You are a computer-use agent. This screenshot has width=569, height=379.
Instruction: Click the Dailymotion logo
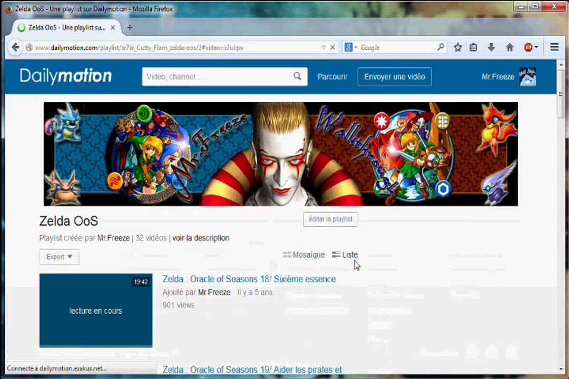pyautogui.click(x=66, y=76)
